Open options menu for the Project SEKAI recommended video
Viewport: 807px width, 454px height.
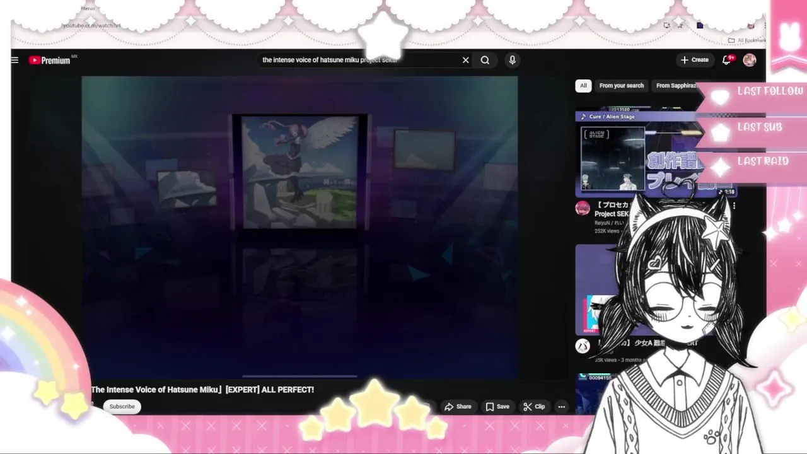[x=734, y=206]
